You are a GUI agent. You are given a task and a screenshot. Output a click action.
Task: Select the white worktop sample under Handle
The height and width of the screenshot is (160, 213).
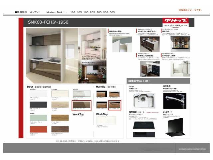[x=106, y=120]
